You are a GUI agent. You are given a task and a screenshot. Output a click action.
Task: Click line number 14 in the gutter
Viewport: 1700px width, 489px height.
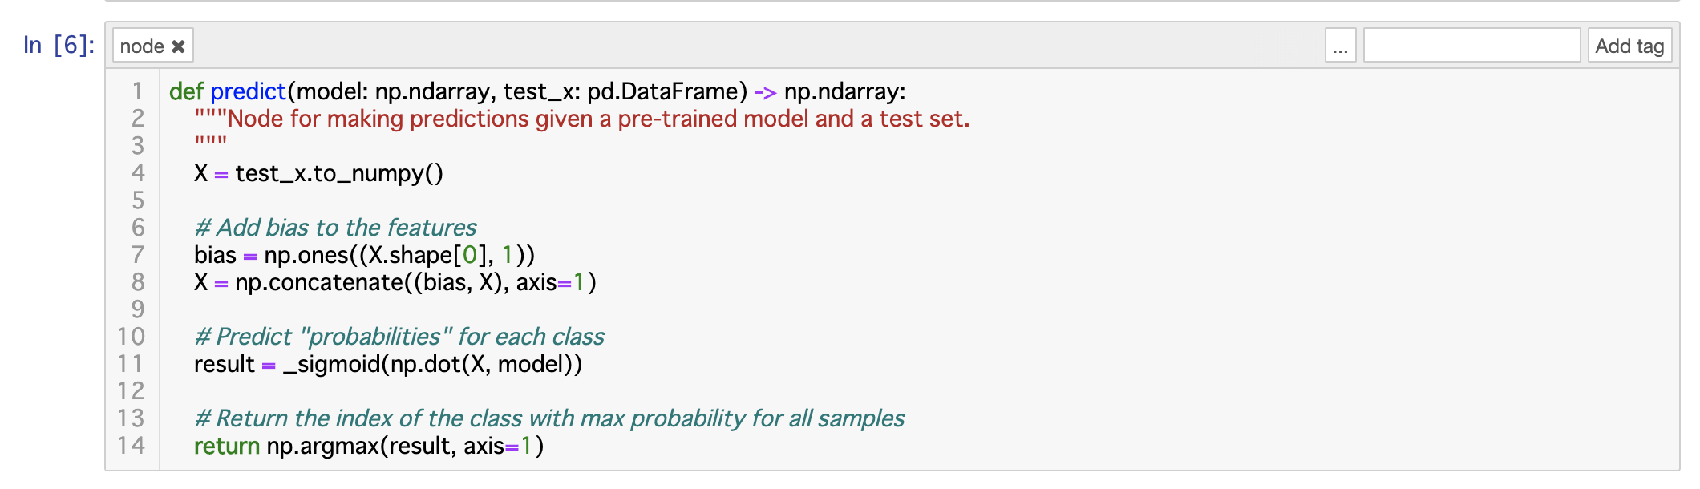(132, 446)
